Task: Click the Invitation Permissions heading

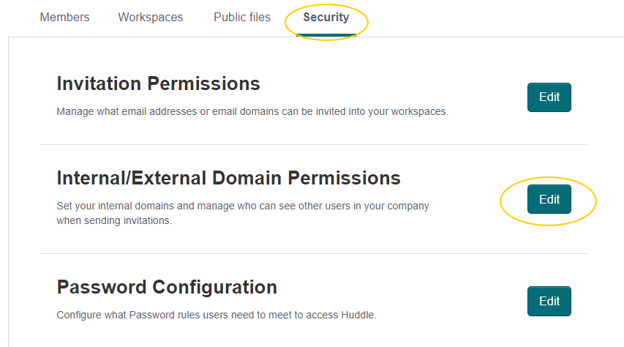Action: [x=158, y=83]
